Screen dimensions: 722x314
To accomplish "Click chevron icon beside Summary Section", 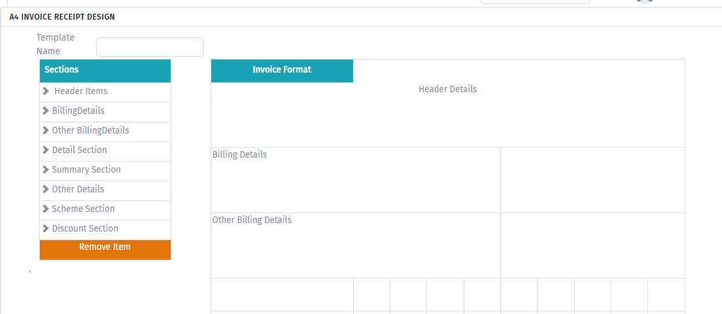I will point(46,170).
